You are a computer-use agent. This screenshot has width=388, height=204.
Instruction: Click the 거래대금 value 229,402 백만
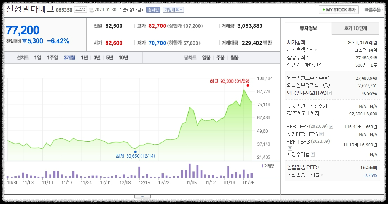click(257, 43)
